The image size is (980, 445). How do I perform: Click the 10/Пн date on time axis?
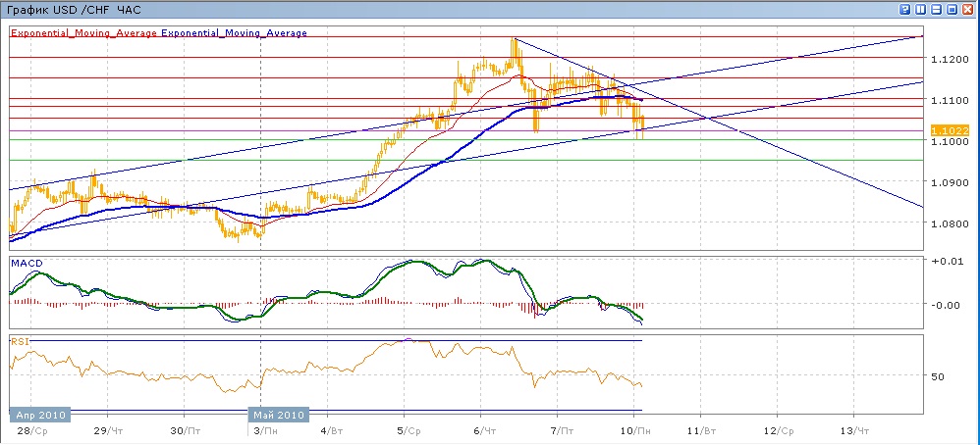(x=635, y=430)
